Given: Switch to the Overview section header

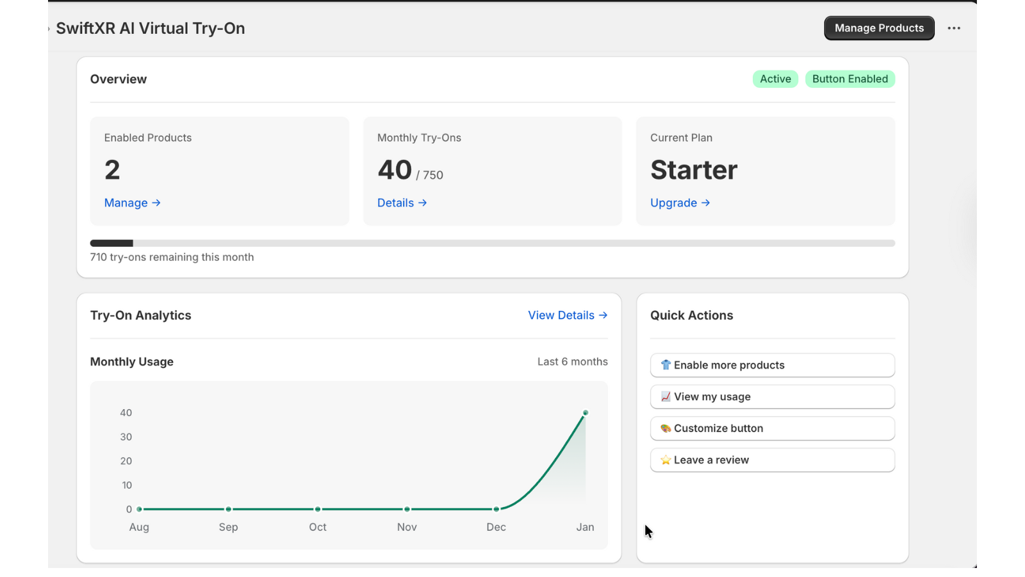Looking at the screenshot, I should click(x=118, y=79).
